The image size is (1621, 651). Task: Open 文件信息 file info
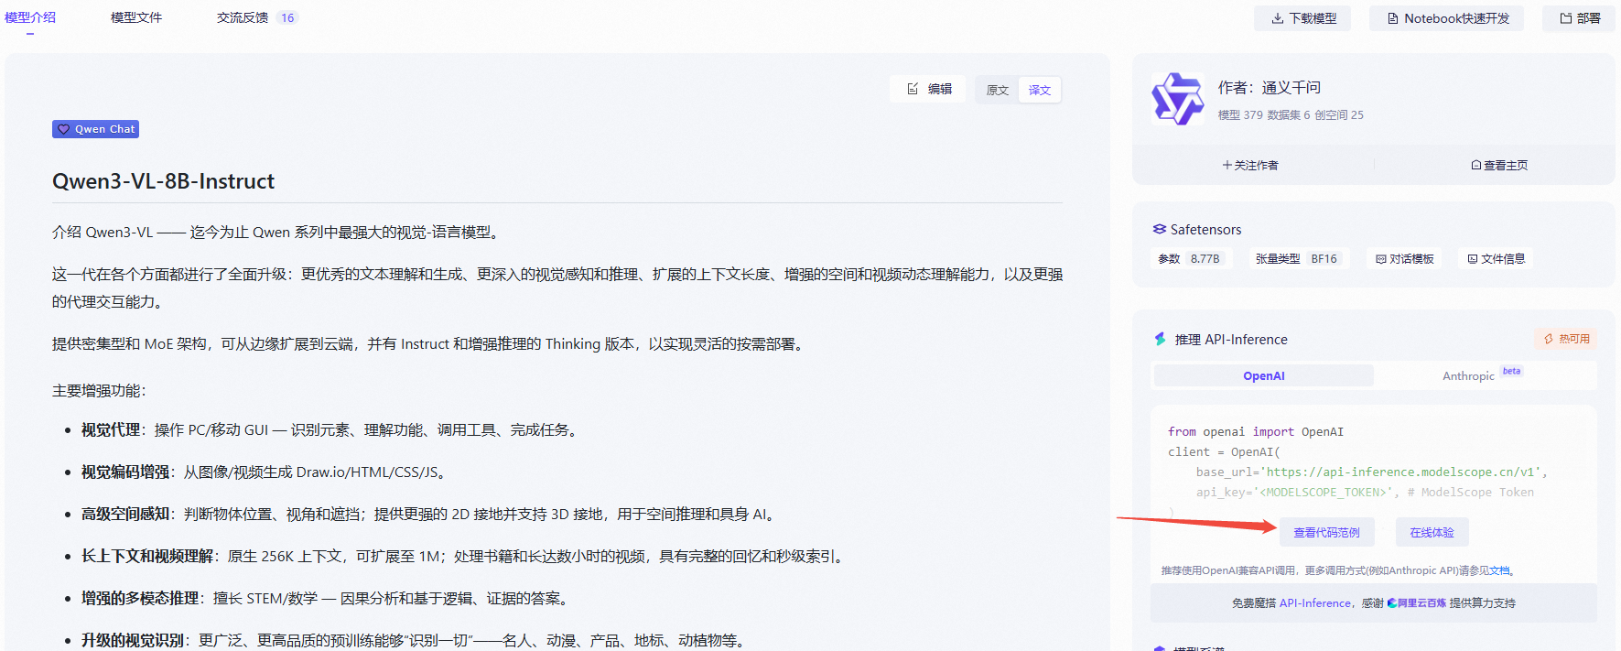pyautogui.click(x=1496, y=259)
